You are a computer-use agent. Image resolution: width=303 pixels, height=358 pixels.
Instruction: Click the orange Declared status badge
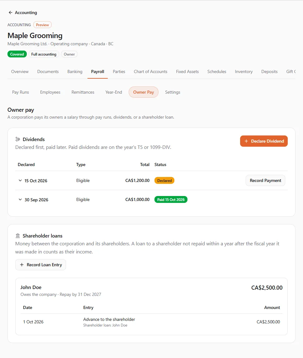pos(164,181)
